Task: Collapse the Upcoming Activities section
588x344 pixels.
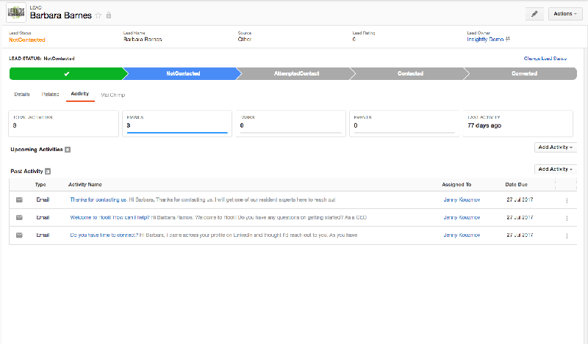Action: click(68, 149)
